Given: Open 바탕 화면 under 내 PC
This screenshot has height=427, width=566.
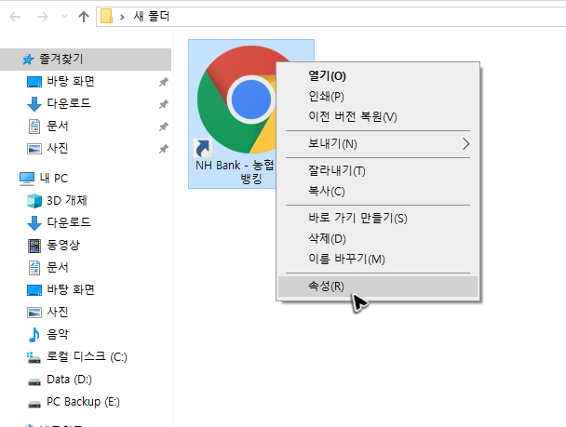Looking at the screenshot, I should [x=71, y=289].
